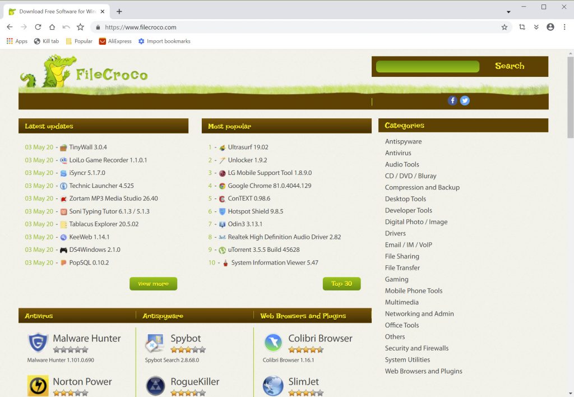
Task: Open the Apps bookmark shortcut
Action: click(17, 41)
